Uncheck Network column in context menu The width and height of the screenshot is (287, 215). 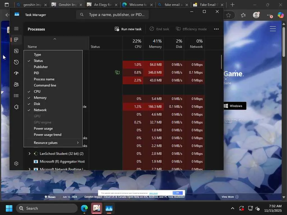pos(53,110)
